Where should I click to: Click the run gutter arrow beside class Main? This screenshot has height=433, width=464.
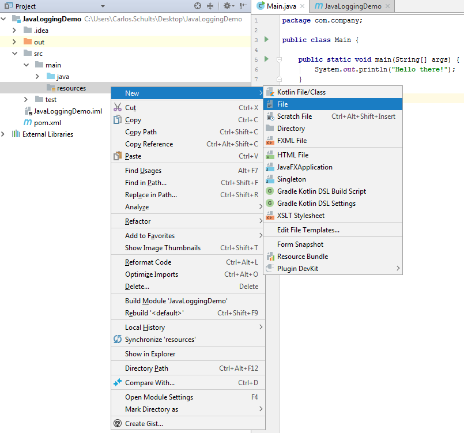pos(266,40)
